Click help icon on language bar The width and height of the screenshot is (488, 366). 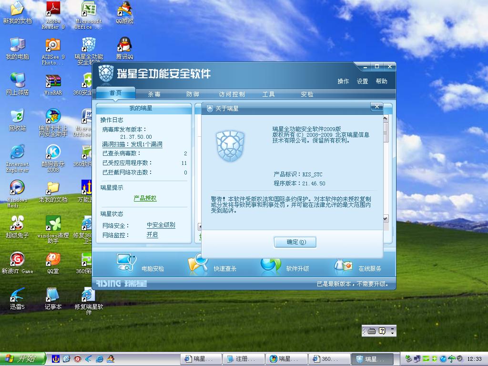[x=382, y=331]
